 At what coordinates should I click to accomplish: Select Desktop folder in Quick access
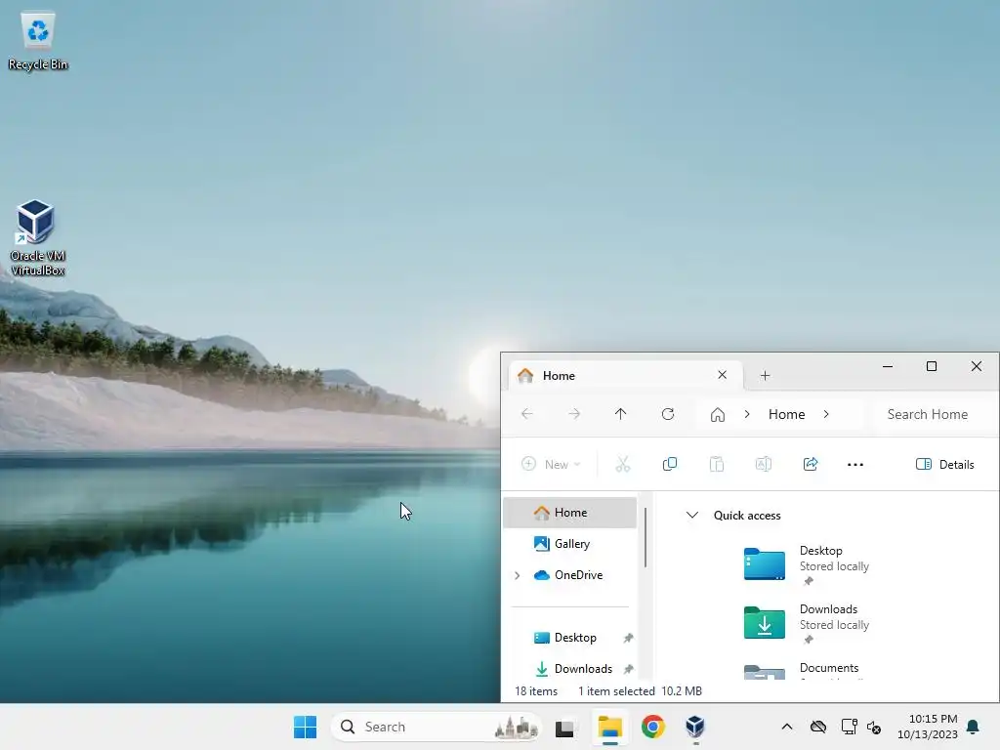pos(807,564)
